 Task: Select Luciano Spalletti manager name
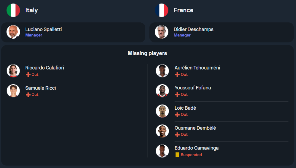pos(44,29)
